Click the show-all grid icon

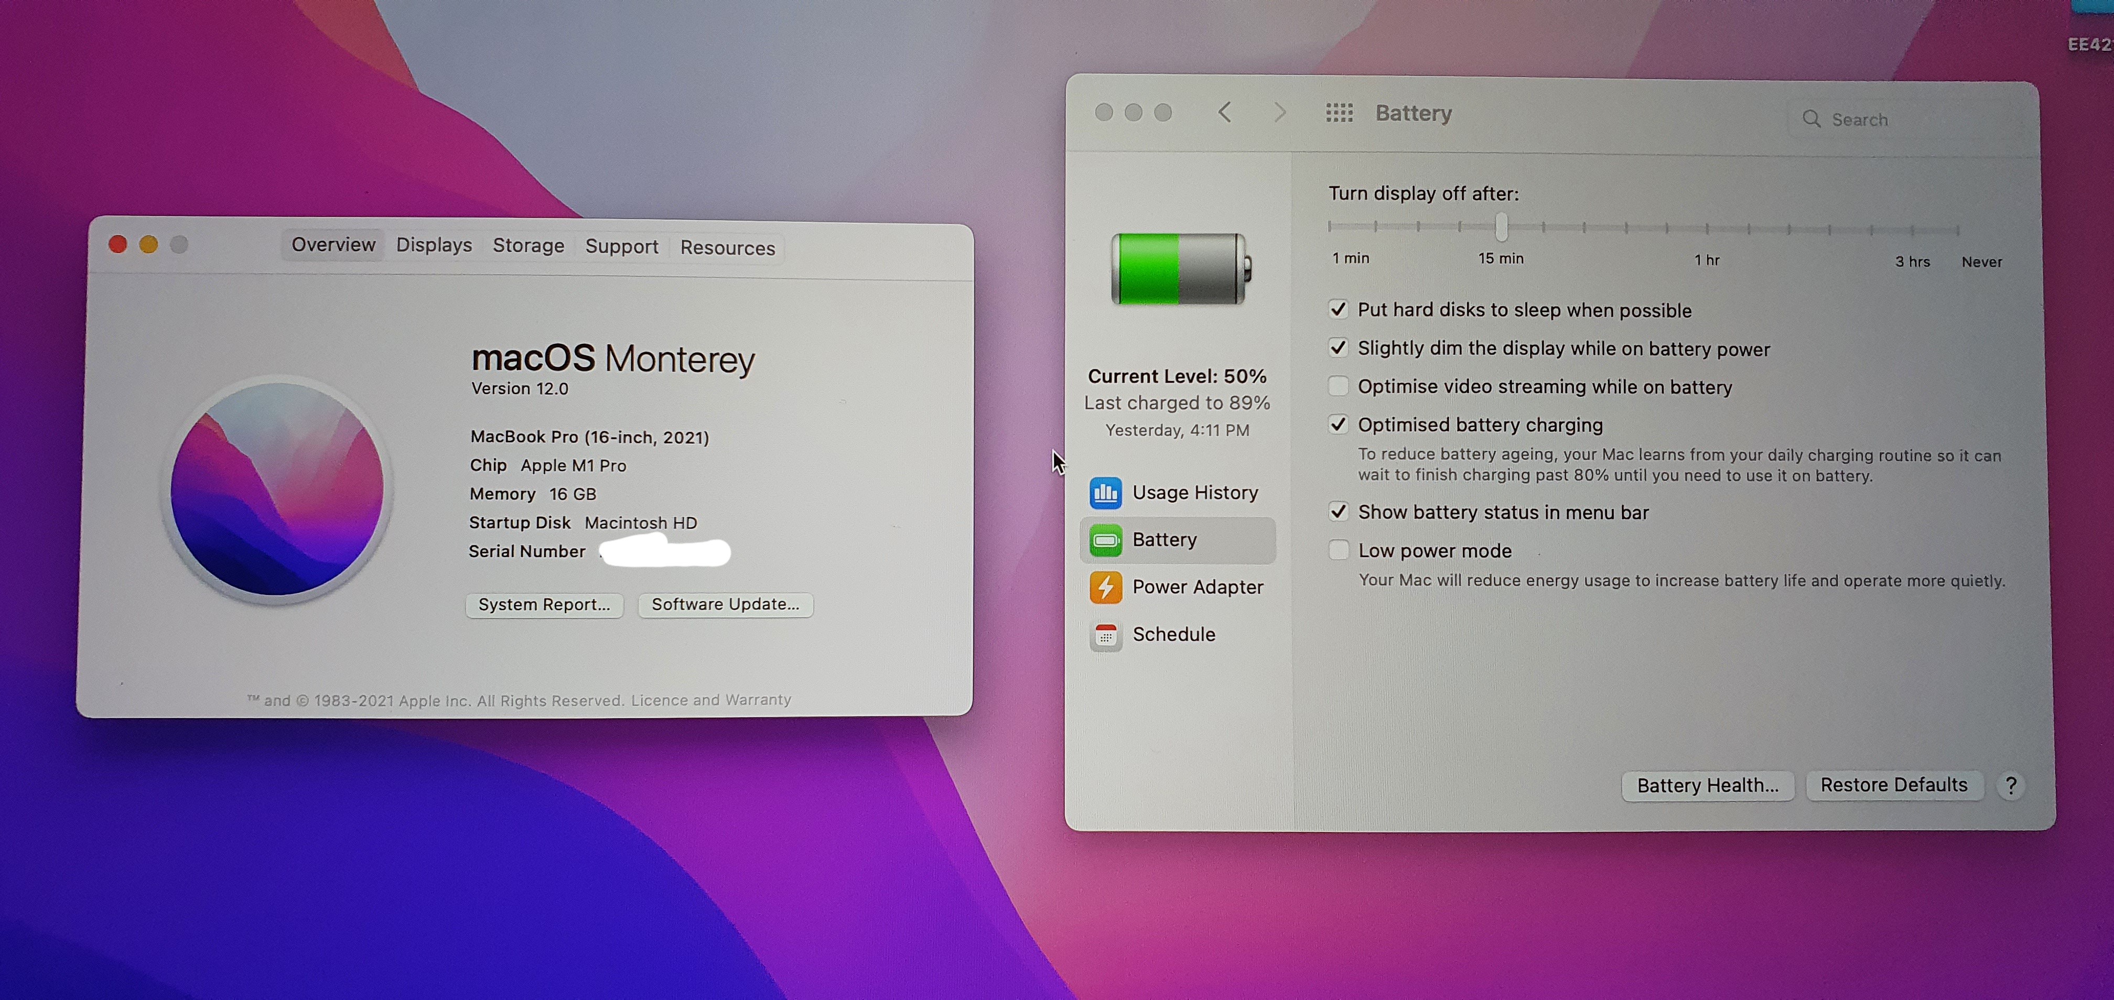1339,113
